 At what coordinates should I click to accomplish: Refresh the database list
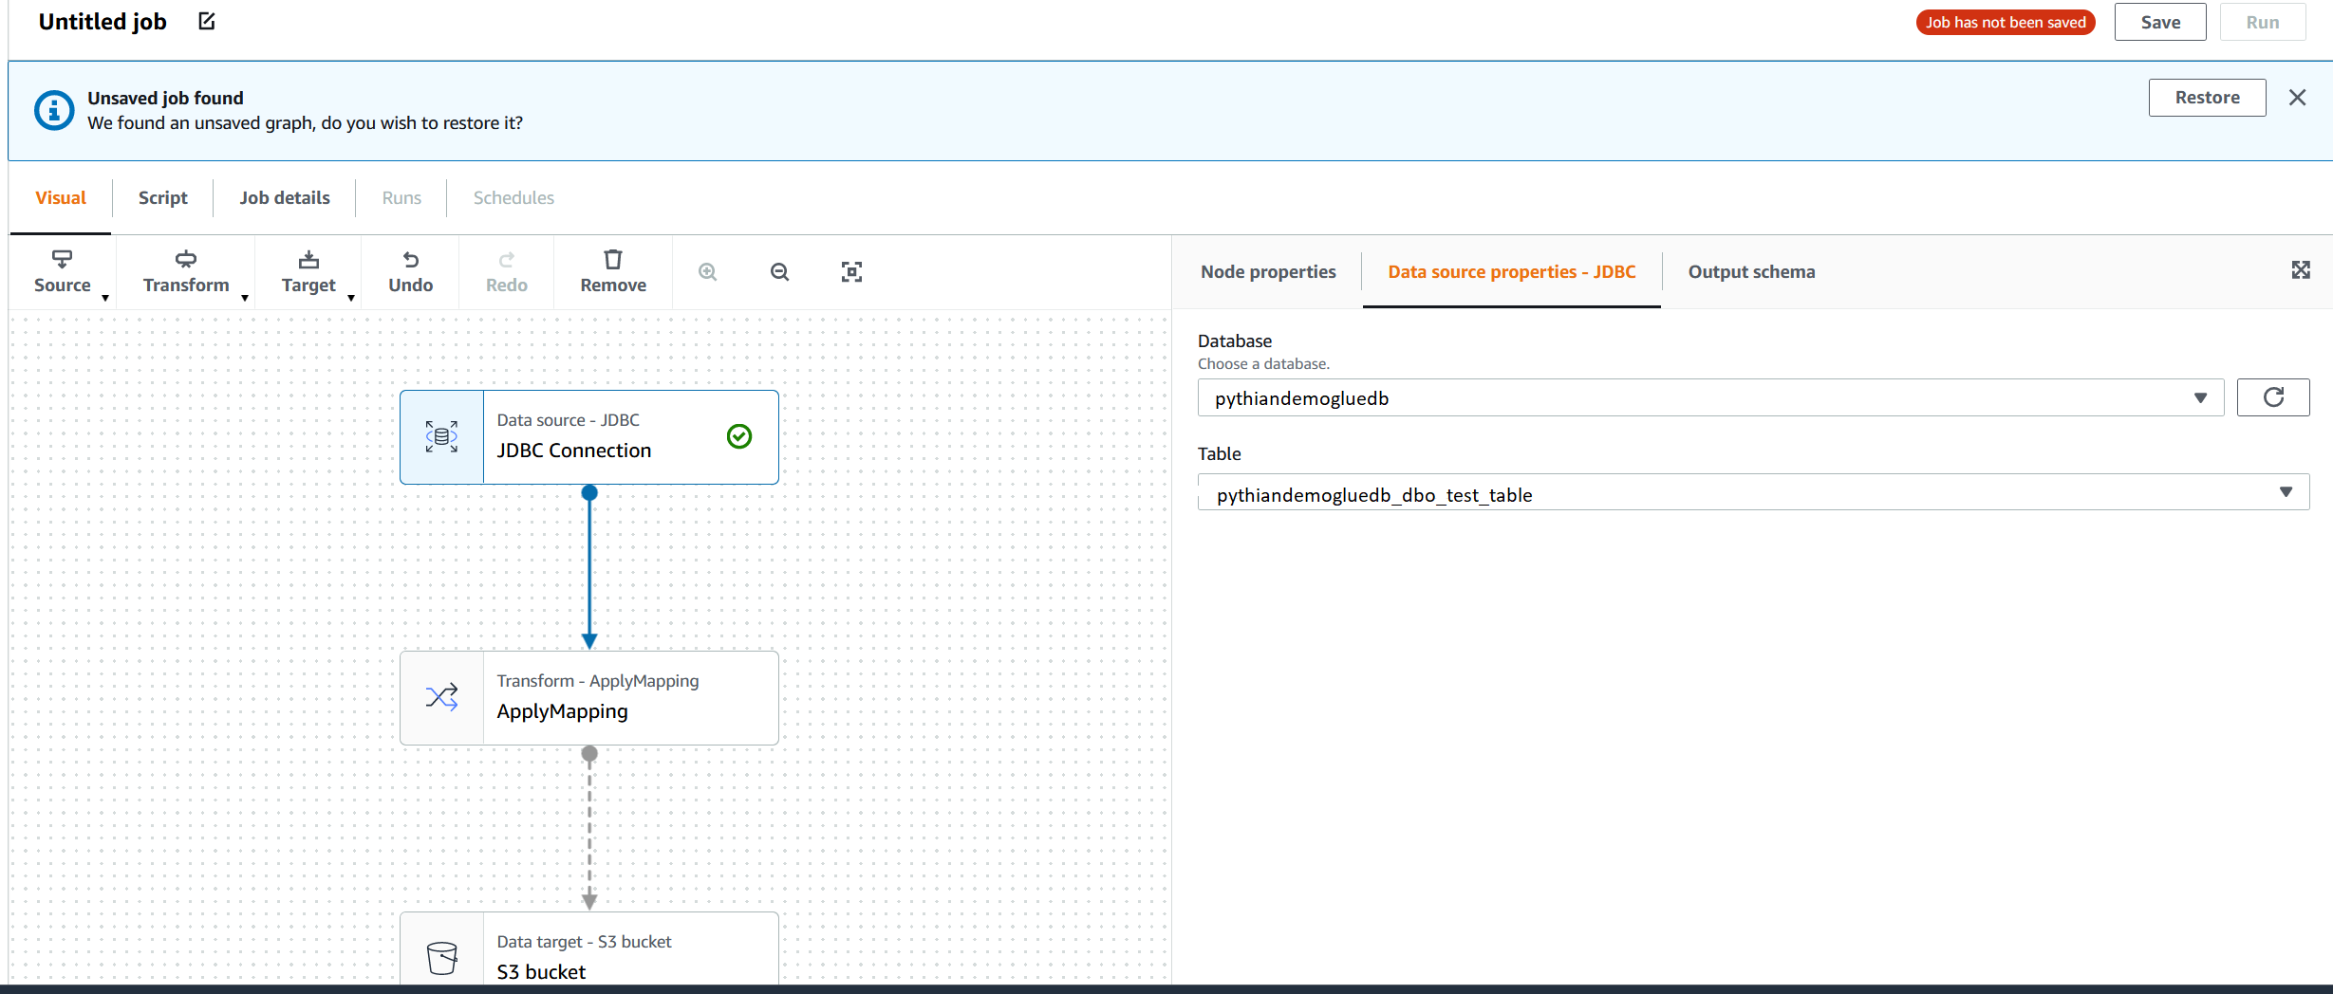click(x=2272, y=397)
